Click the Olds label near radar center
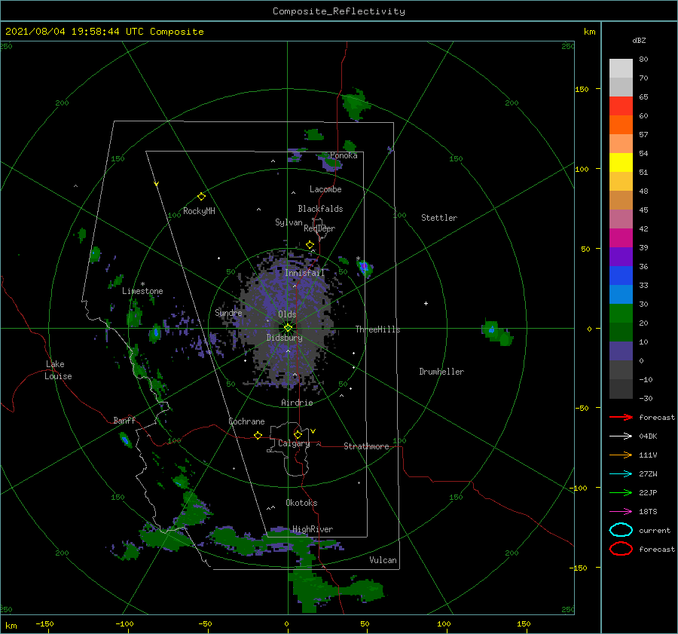This screenshot has width=678, height=634. click(x=287, y=314)
